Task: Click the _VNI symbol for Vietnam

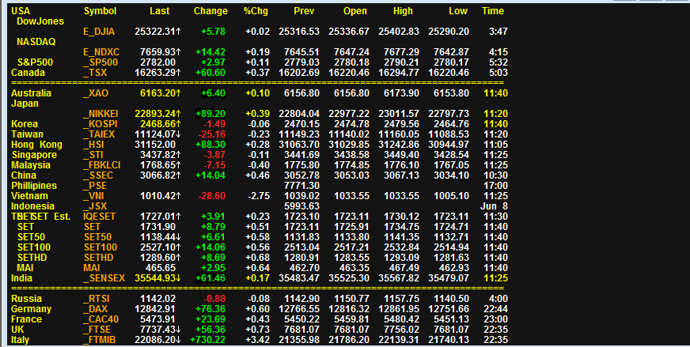Action: (x=93, y=196)
